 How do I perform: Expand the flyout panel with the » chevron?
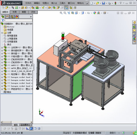click(x=31, y=17)
